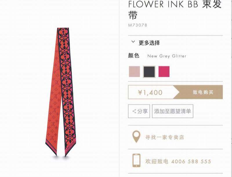Click the ¥1,400 price field
Viewport: 232px width, 177px height.
tap(150, 93)
